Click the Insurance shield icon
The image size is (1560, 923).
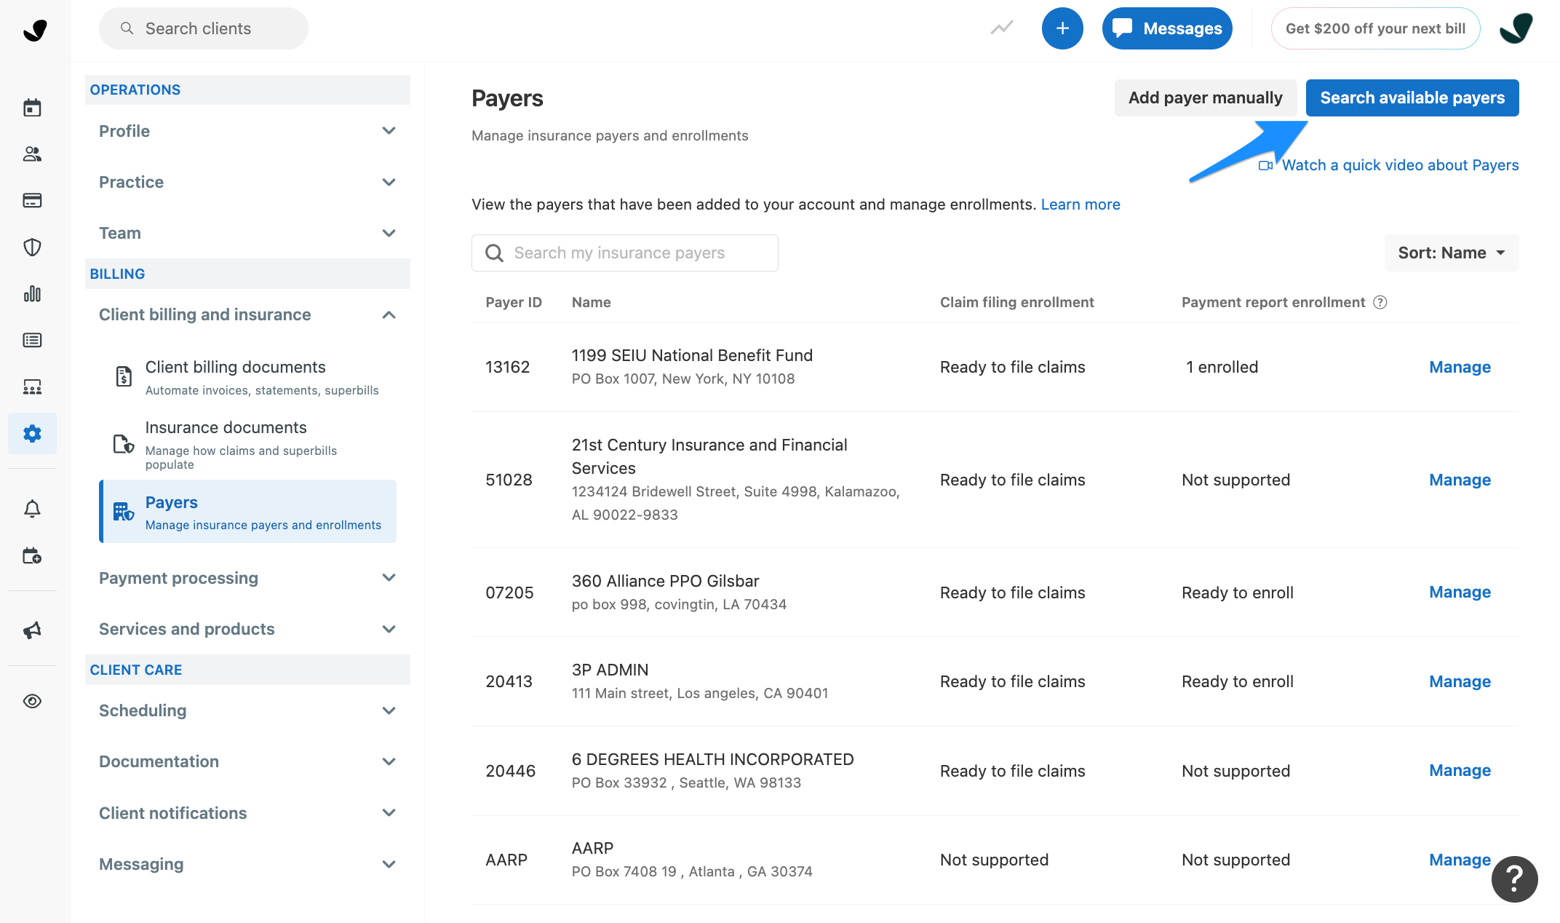tap(32, 247)
